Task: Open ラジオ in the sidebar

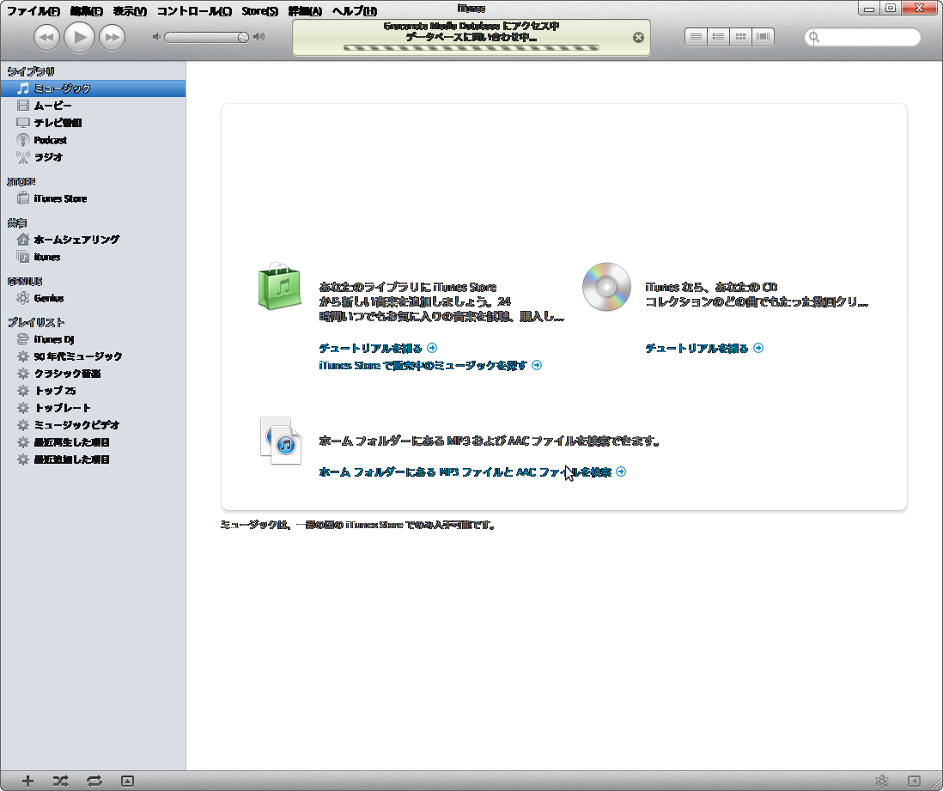Action: (93, 157)
